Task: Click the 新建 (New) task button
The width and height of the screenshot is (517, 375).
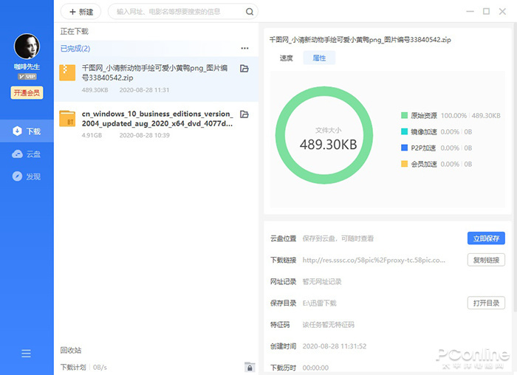Action: click(x=81, y=12)
